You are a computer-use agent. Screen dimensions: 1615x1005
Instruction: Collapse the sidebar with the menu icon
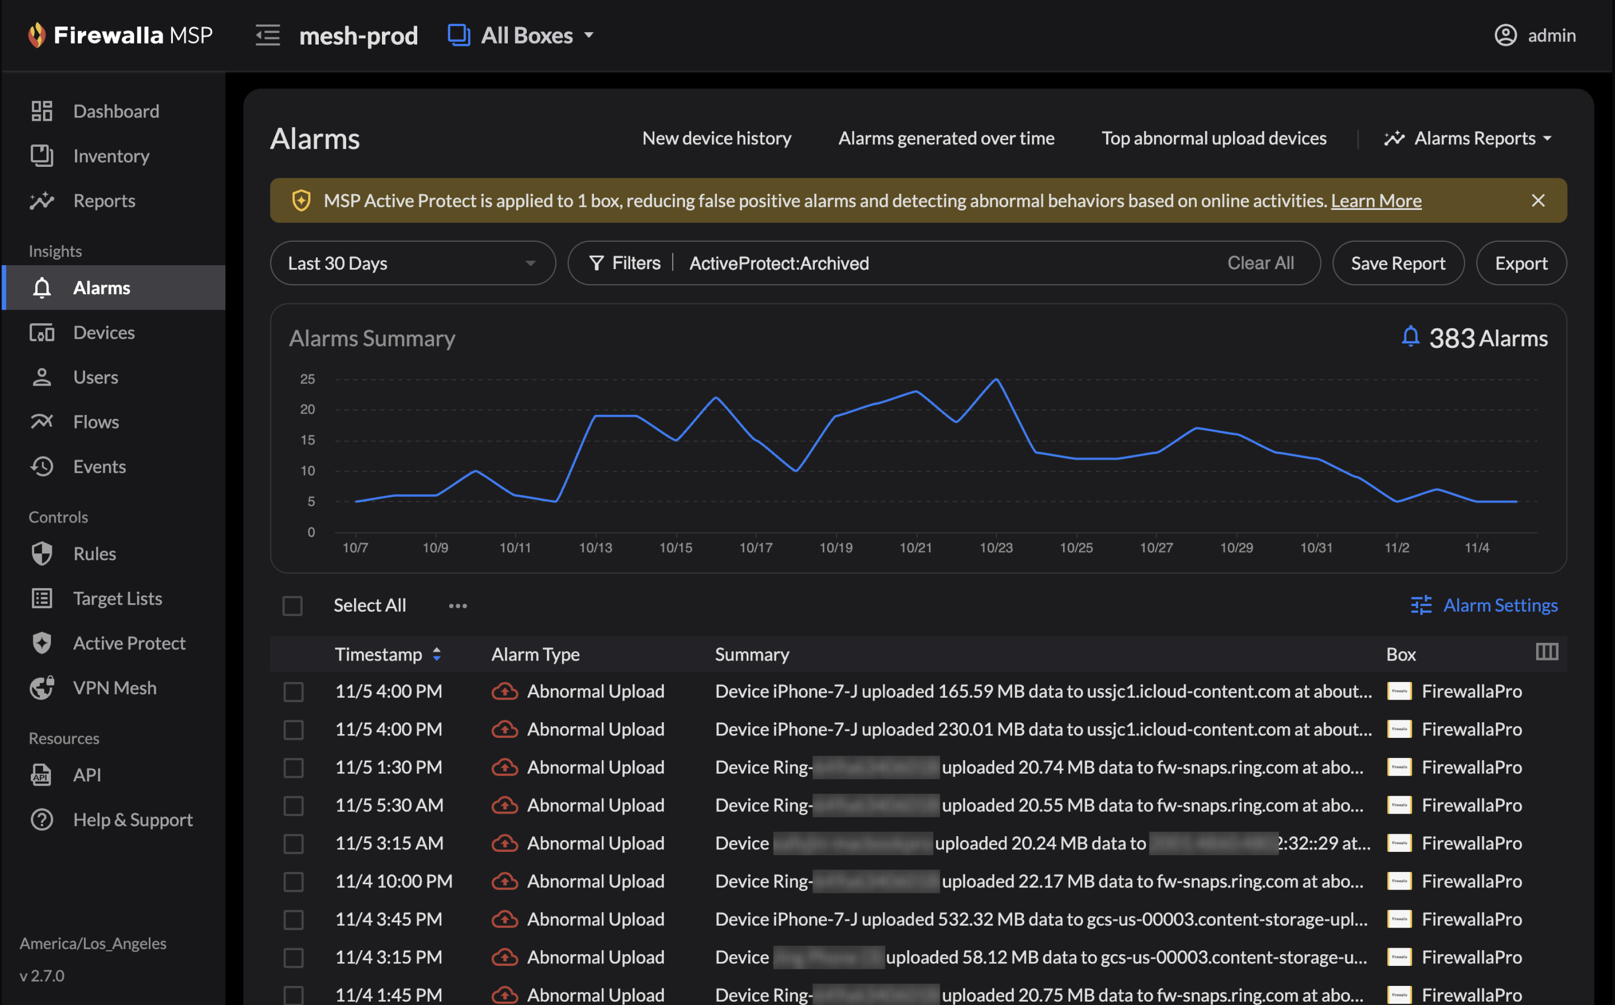pos(267,35)
